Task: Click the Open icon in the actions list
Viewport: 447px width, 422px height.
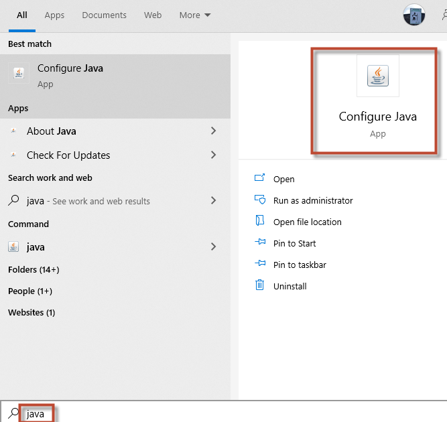Action: [x=260, y=178]
